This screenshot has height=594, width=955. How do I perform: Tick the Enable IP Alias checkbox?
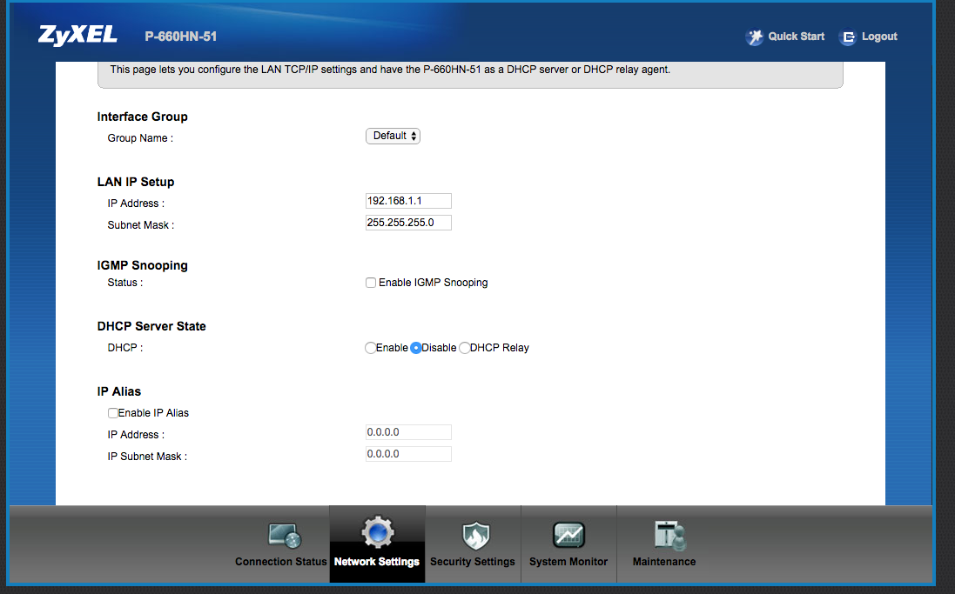[112, 412]
